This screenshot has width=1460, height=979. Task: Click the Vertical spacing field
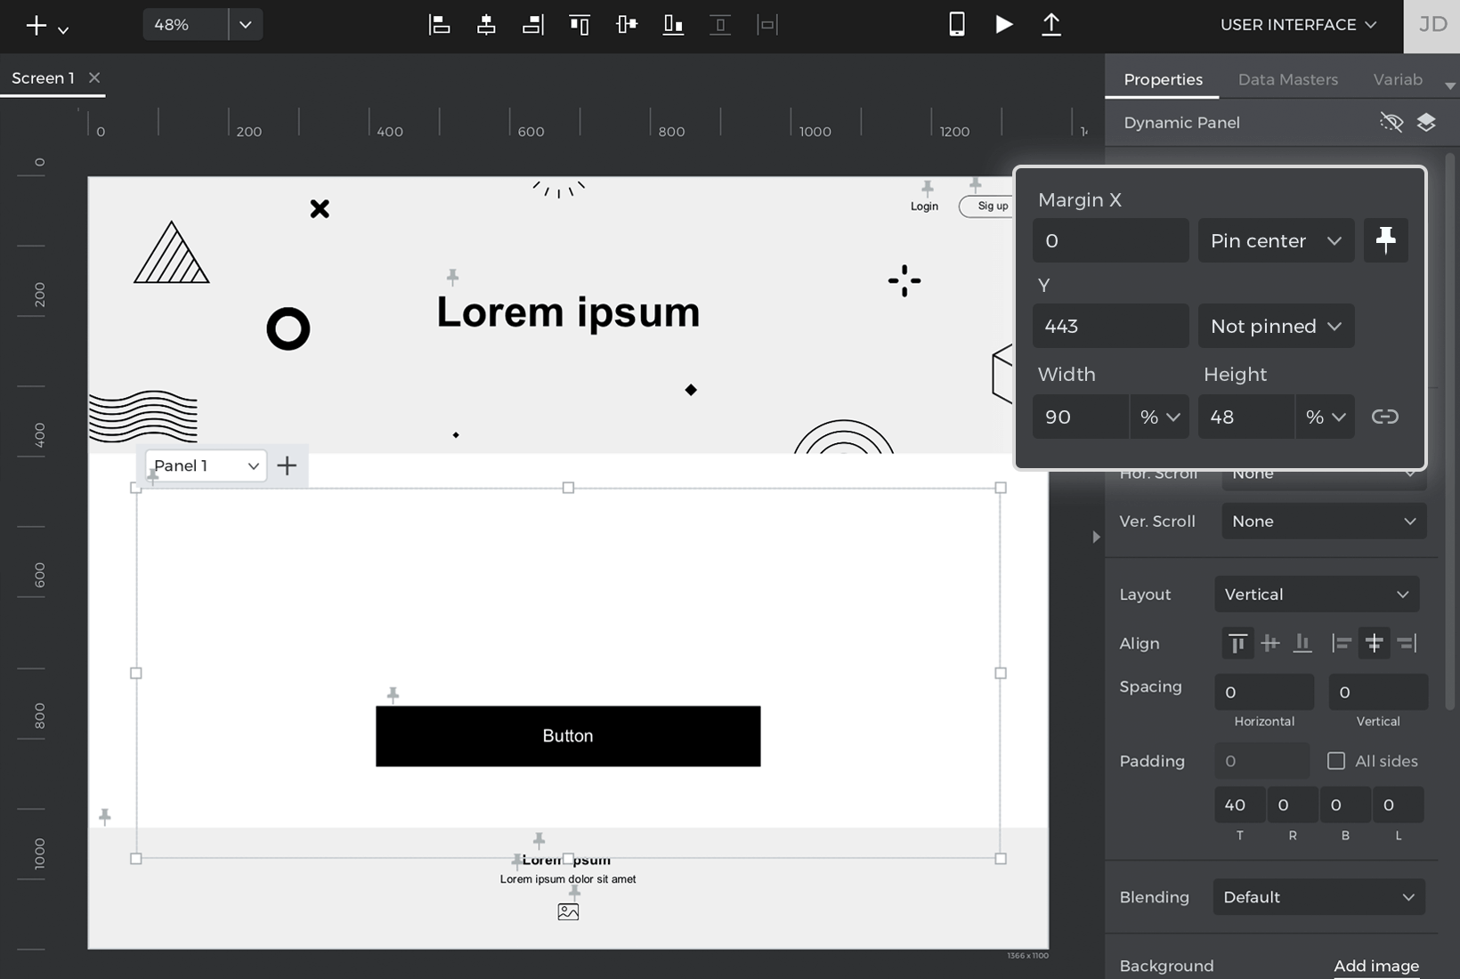1378,692
